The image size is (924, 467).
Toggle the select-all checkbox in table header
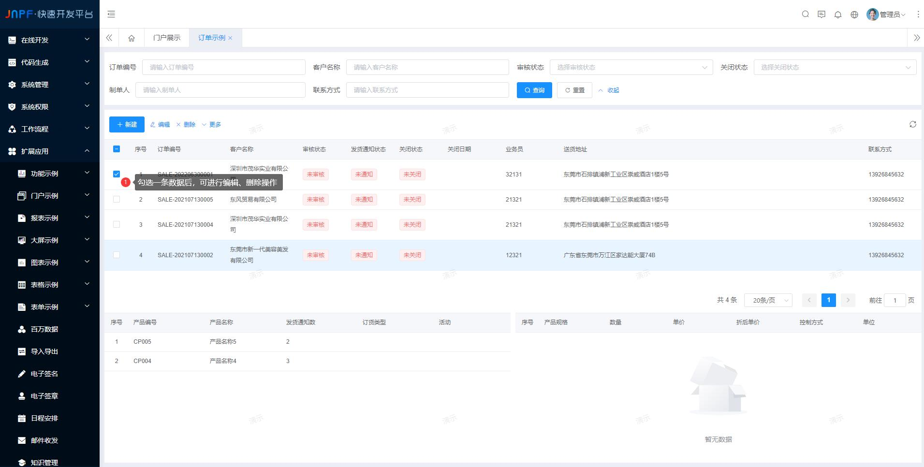pyautogui.click(x=117, y=149)
